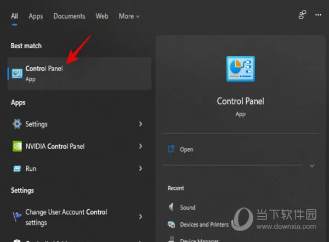Image resolution: width=329 pixels, height=242 pixels.
Task: Click the Open action icon
Action: coord(171,149)
